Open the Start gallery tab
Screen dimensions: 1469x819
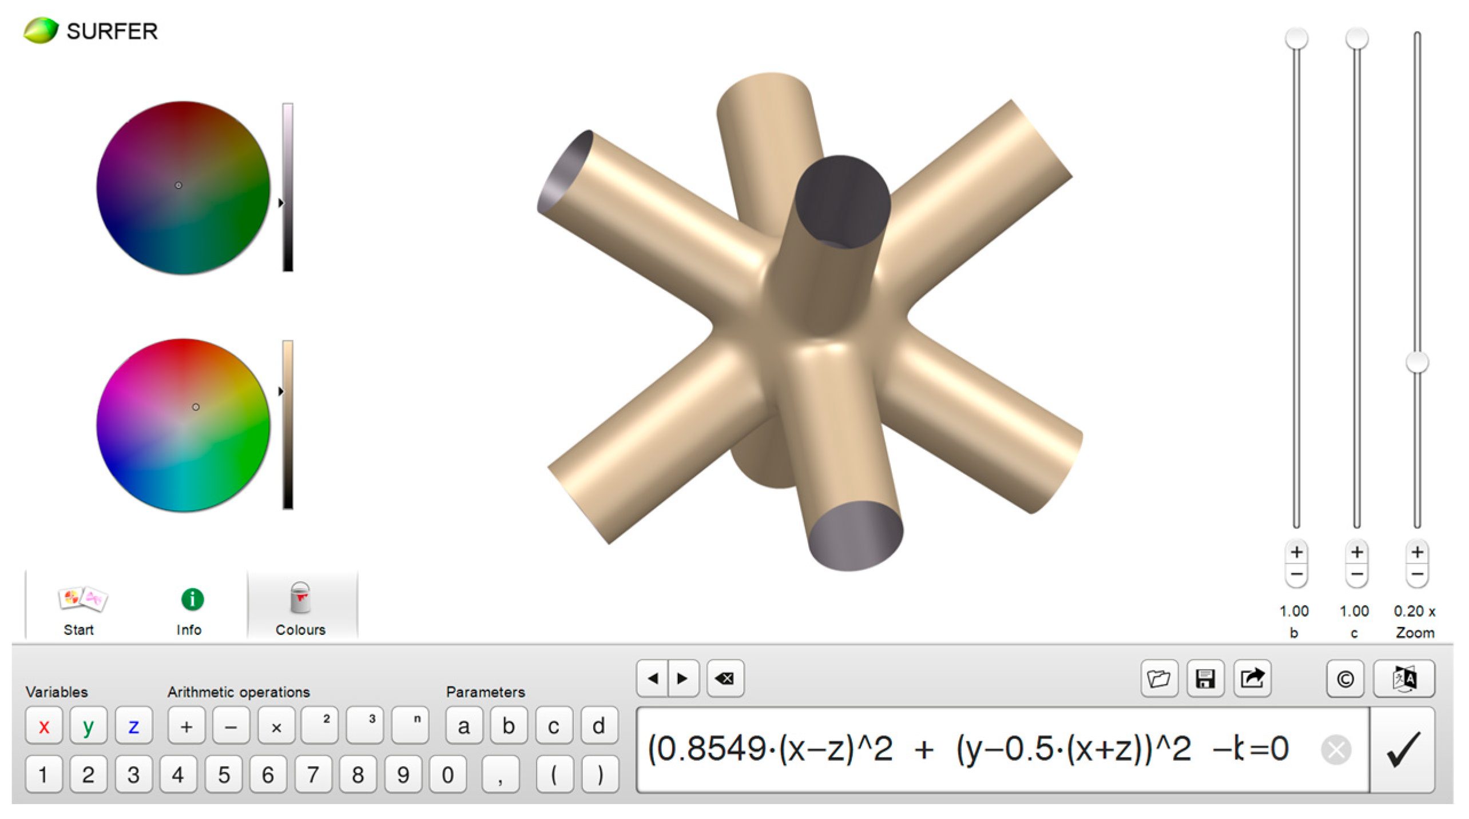pos(79,609)
